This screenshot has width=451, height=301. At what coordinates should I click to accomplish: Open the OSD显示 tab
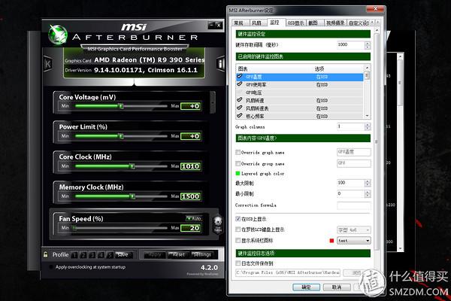tap(295, 23)
